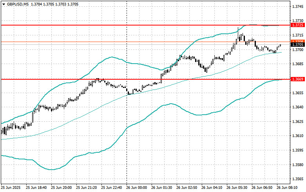Click the 1.3745 price scale value
306x192 pixels.
[298, 7]
